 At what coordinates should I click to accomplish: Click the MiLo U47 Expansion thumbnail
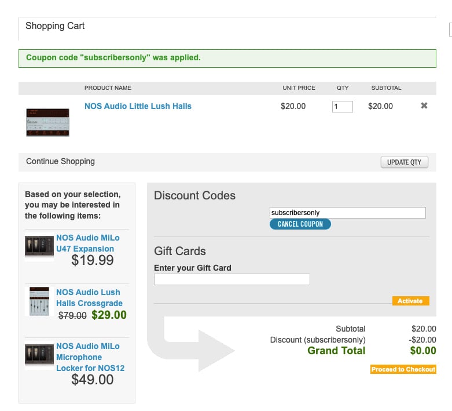(39, 246)
